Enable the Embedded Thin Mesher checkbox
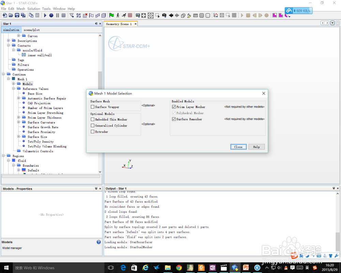 pos(93,119)
